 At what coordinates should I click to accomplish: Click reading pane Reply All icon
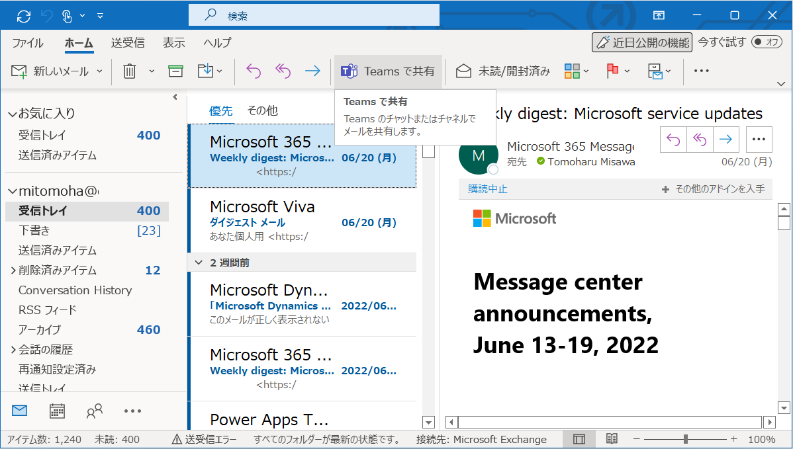[x=700, y=140]
